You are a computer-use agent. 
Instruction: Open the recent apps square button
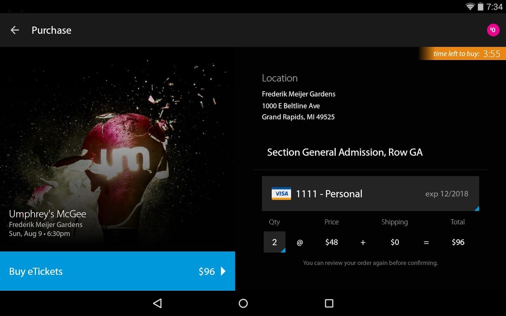tap(329, 303)
